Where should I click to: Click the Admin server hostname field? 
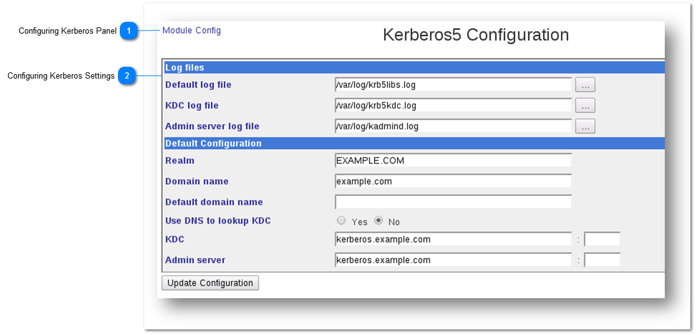pos(453,260)
